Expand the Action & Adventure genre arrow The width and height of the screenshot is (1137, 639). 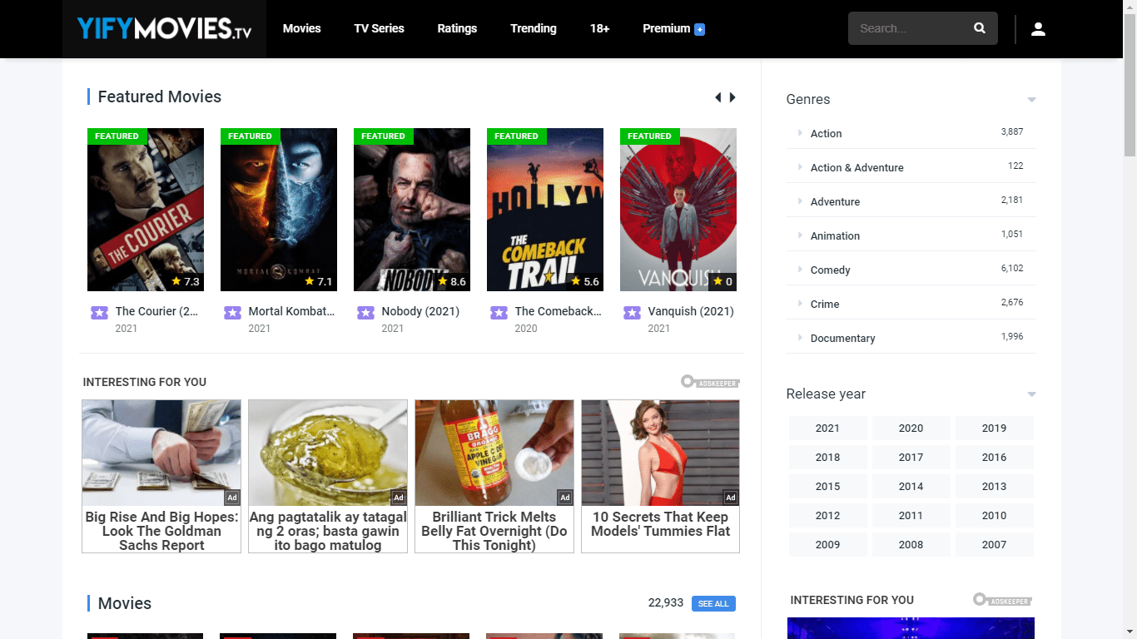tap(800, 167)
